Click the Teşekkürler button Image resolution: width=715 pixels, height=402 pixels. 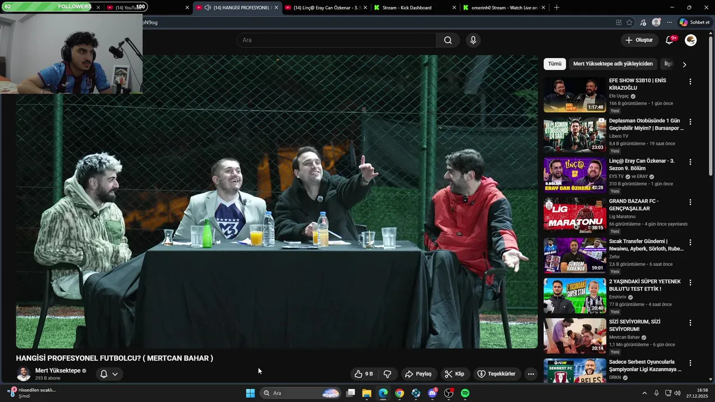[497, 374]
